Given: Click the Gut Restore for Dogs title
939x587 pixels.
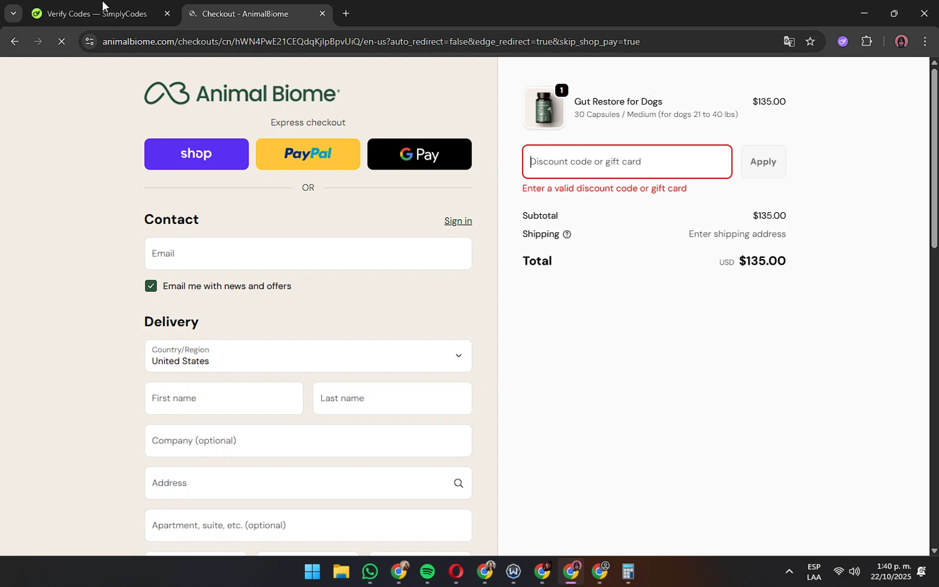Looking at the screenshot, I should point(618,101).
